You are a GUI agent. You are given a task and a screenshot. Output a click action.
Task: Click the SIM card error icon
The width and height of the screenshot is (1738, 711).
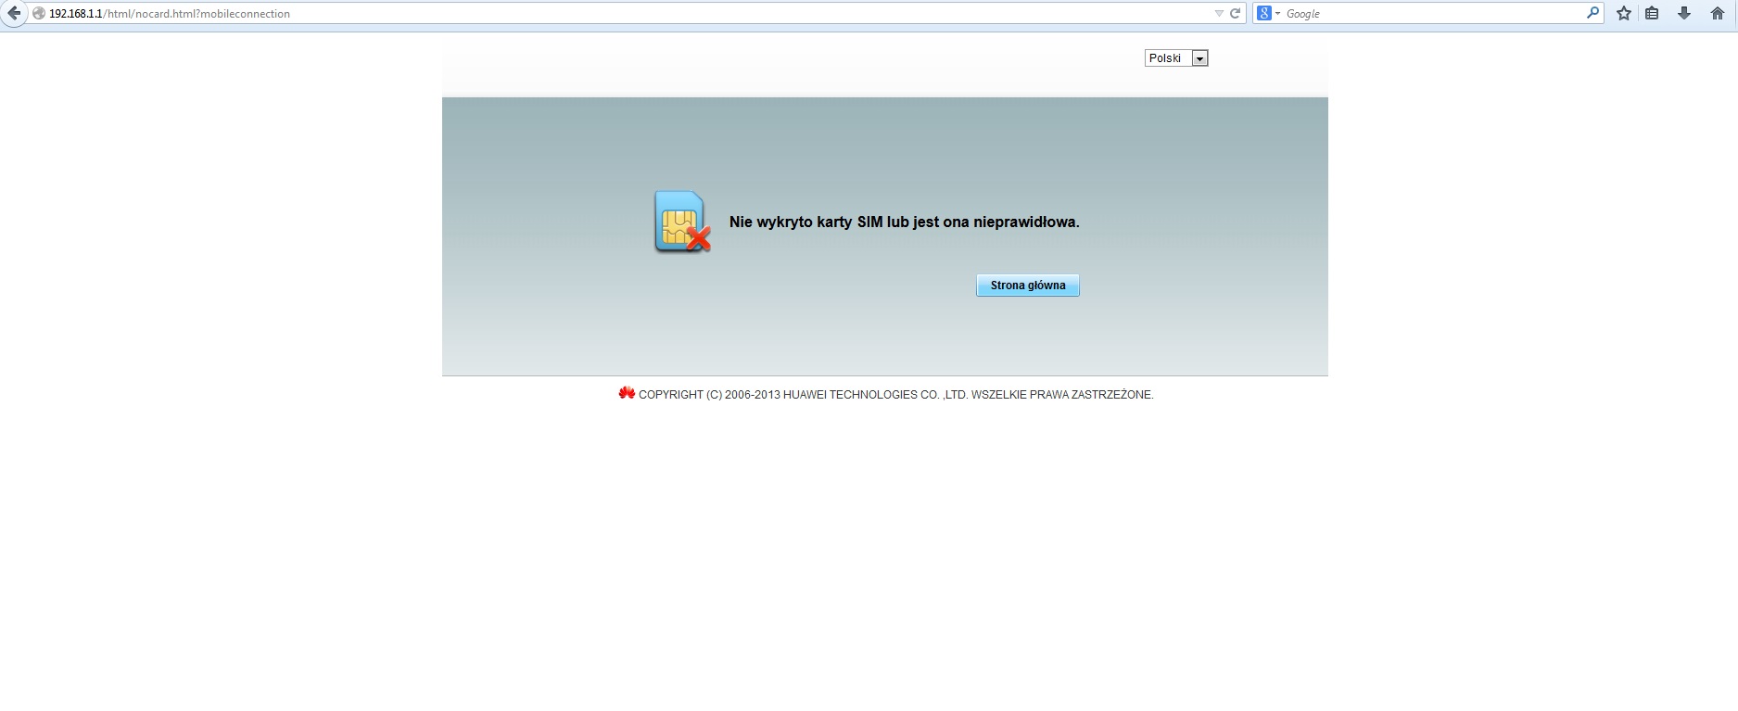point(682,222)
